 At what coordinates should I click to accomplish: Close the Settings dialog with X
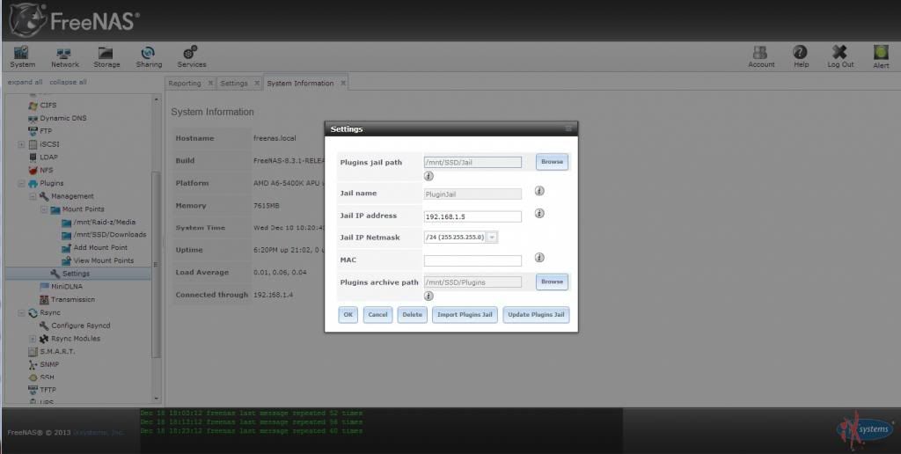(x=568, y=128)
